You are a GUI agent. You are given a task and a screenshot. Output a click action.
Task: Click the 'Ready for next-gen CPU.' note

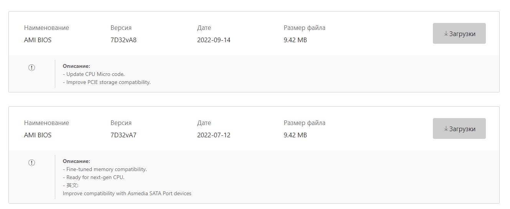(x=94, y=177)
